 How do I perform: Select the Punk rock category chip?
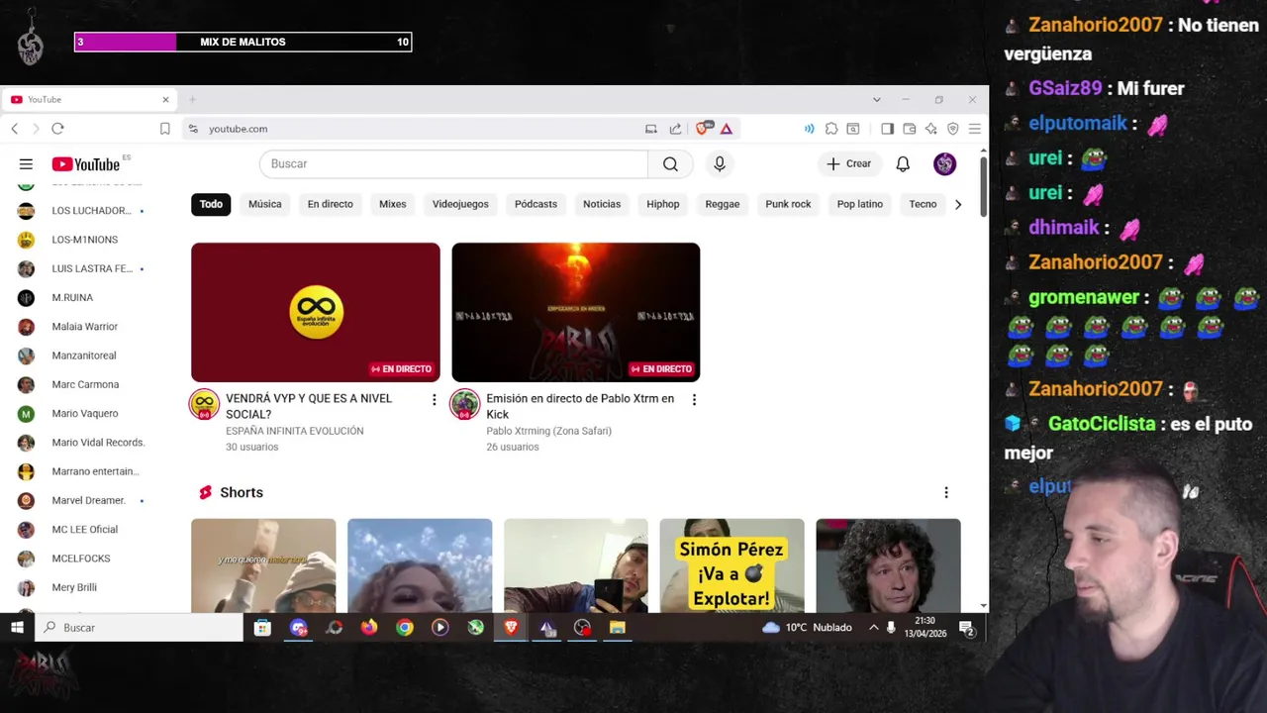[x=788, y=204]
